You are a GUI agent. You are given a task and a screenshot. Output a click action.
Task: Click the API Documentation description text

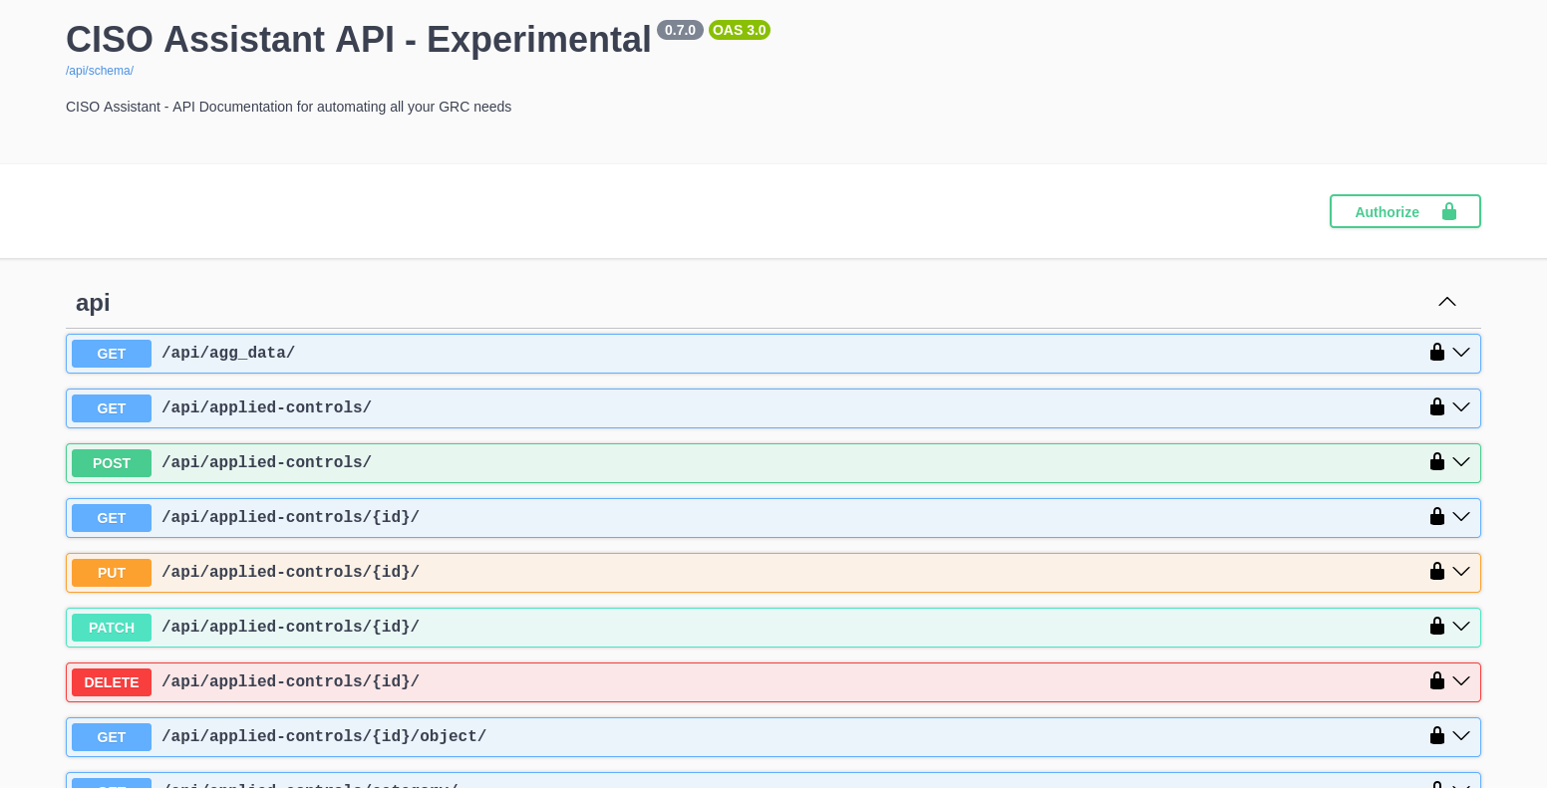288,107
